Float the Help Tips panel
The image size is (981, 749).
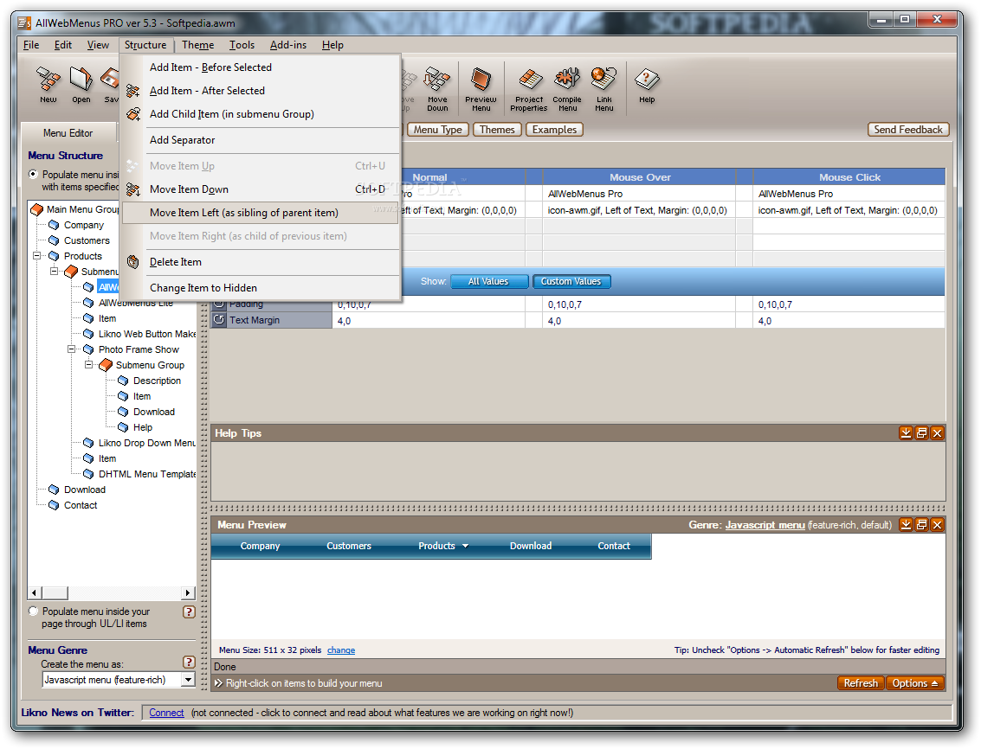(921, 432)
